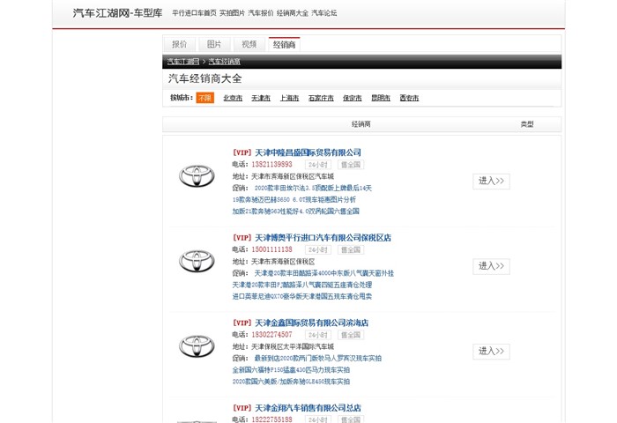Open promo 2020款丰田埃尔法3.5顶配版
The image size is (617, 423).
(x=313, y=188)
